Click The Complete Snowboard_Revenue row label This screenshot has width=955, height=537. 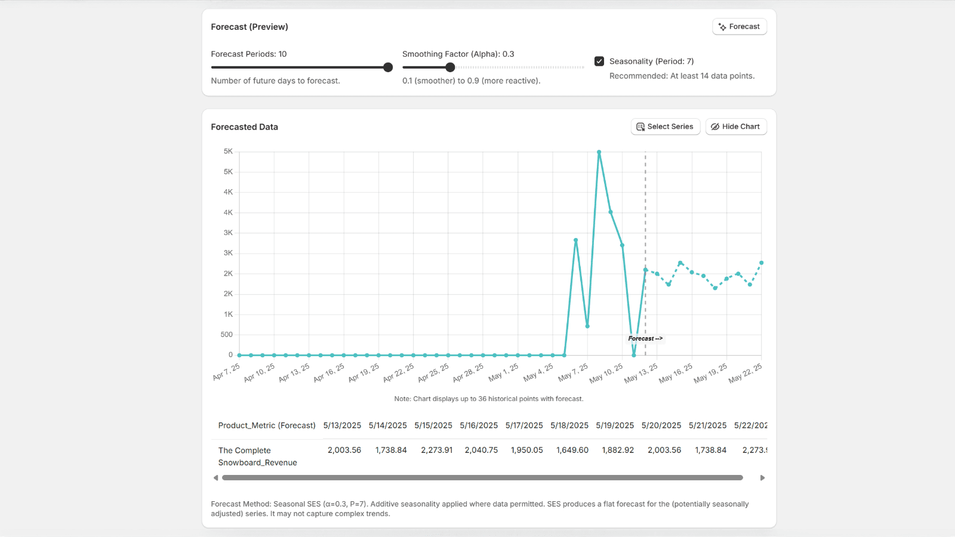click(257, 456)
